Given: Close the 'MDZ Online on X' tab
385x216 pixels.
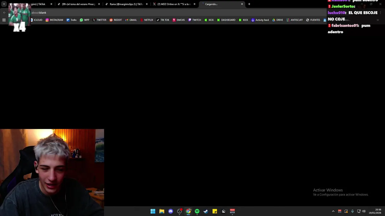Looking at the screenshot, I should 195,4.
